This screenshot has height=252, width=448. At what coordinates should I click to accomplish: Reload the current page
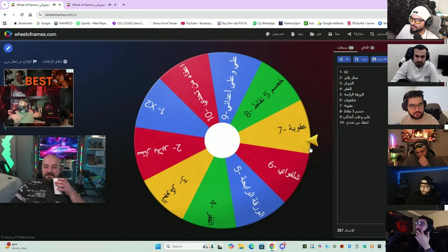(22, 15)
